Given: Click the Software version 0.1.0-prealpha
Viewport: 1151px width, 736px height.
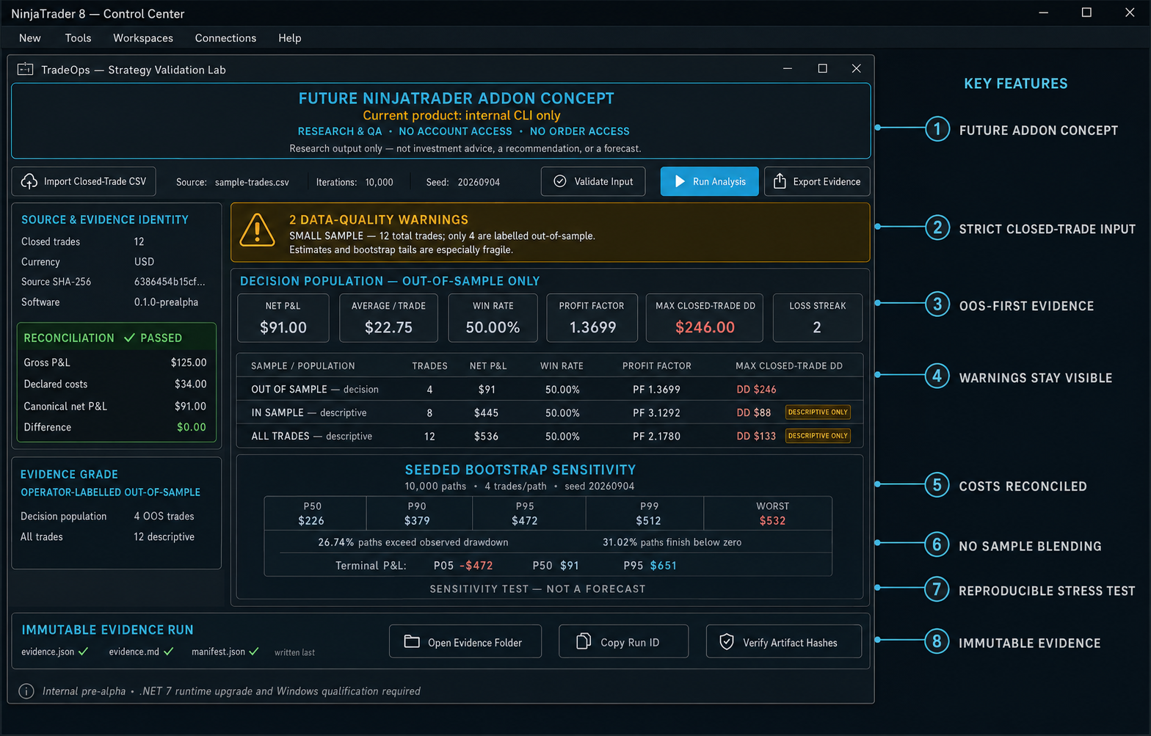Looking at the screenshot, I should click(x=166, y=302).
